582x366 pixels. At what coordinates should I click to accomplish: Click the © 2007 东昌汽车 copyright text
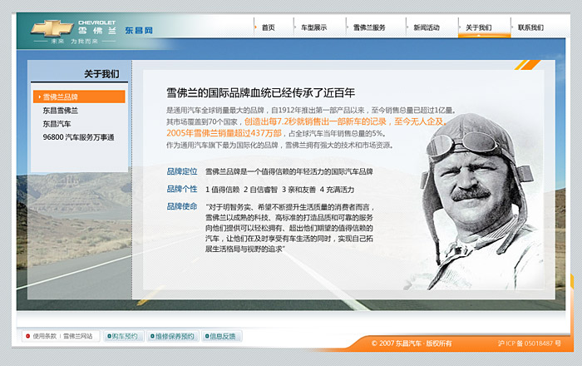412,344
